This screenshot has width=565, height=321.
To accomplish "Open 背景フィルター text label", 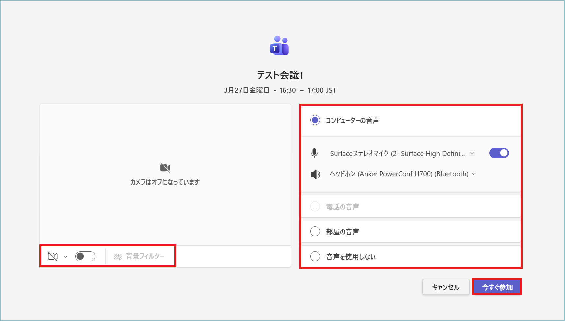I will [x=145, y=256].
